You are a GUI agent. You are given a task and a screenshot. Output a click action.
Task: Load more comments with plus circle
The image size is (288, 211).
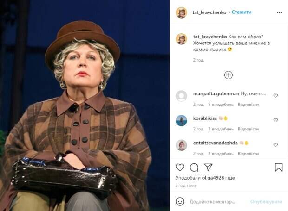click(229, 75)
